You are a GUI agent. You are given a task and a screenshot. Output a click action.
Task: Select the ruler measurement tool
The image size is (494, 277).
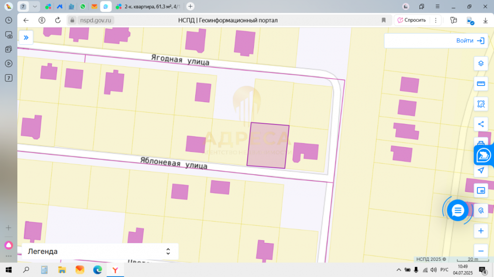(x=481, y=83)
